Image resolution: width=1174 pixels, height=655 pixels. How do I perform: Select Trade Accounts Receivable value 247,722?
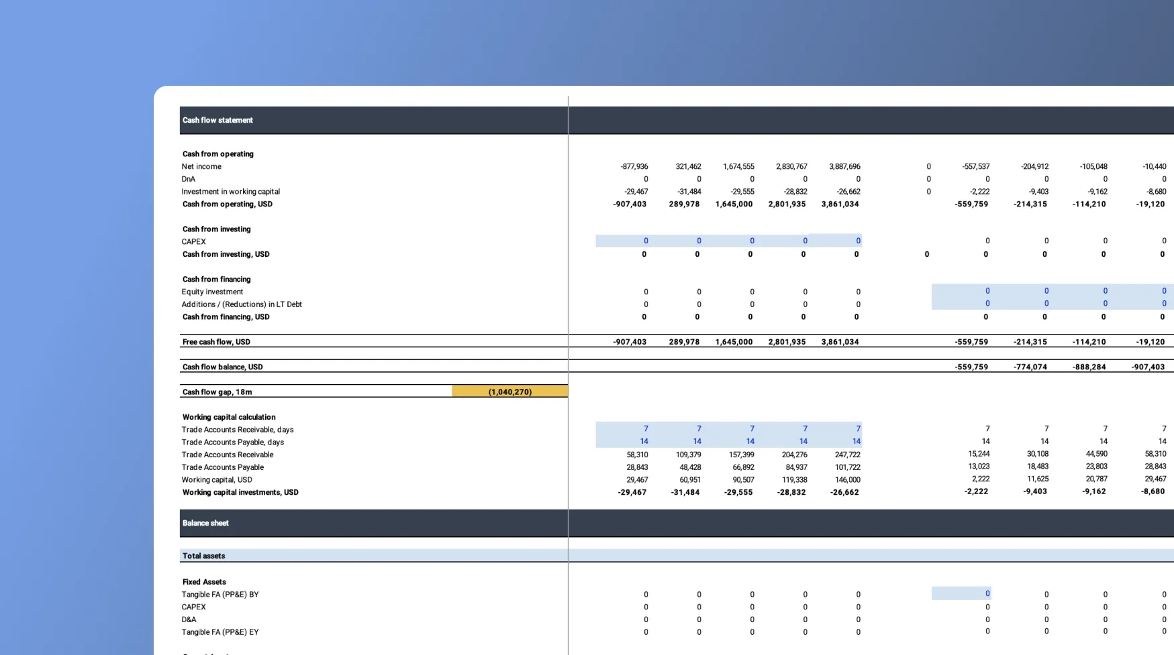[847, 455]
